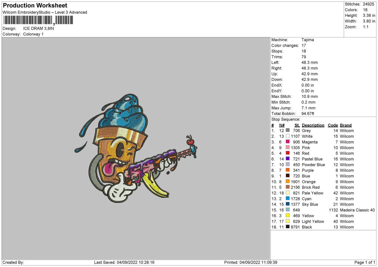378x267 pixels.
Task: Click the St. column header
Action: tap(297, 125)
